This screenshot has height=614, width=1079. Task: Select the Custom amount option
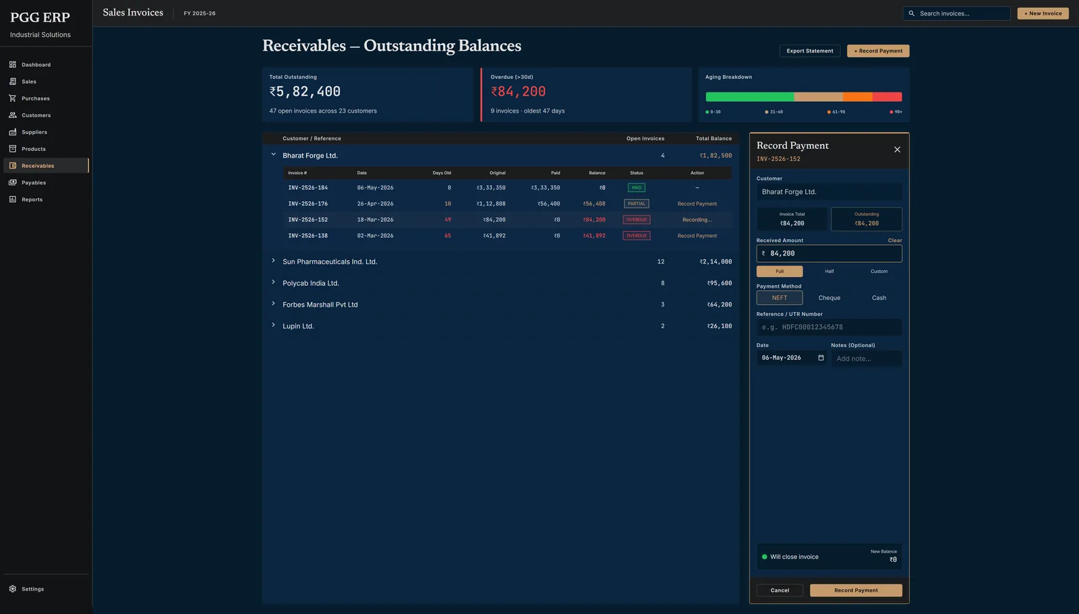pos(879,272)
